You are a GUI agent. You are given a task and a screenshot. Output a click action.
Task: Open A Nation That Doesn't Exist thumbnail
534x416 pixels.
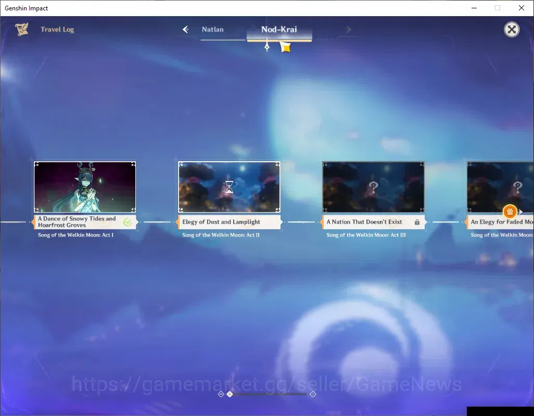tap(373, 187)
